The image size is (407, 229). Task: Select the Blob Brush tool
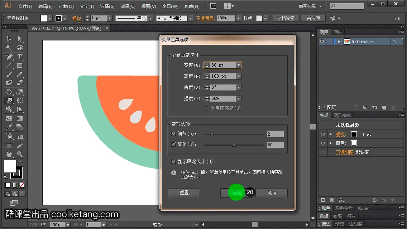[9, 83]
